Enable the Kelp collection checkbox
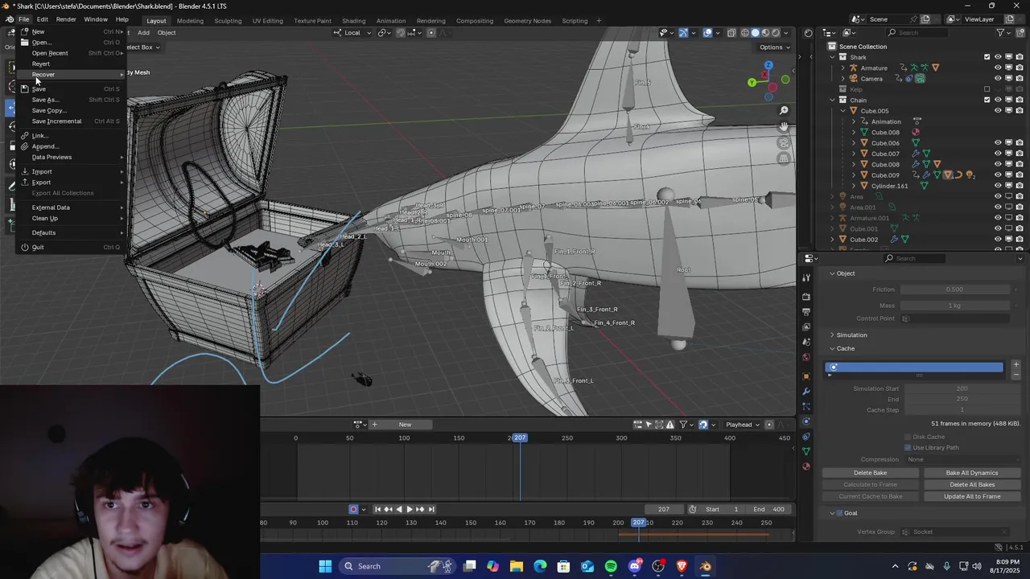 point(987,89)
